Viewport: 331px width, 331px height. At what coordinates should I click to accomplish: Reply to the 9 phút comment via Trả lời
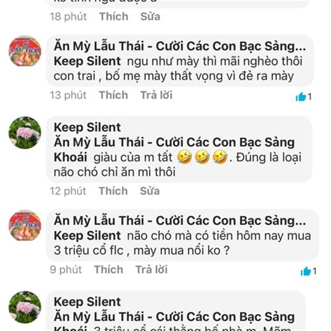(x=152, y=270)
